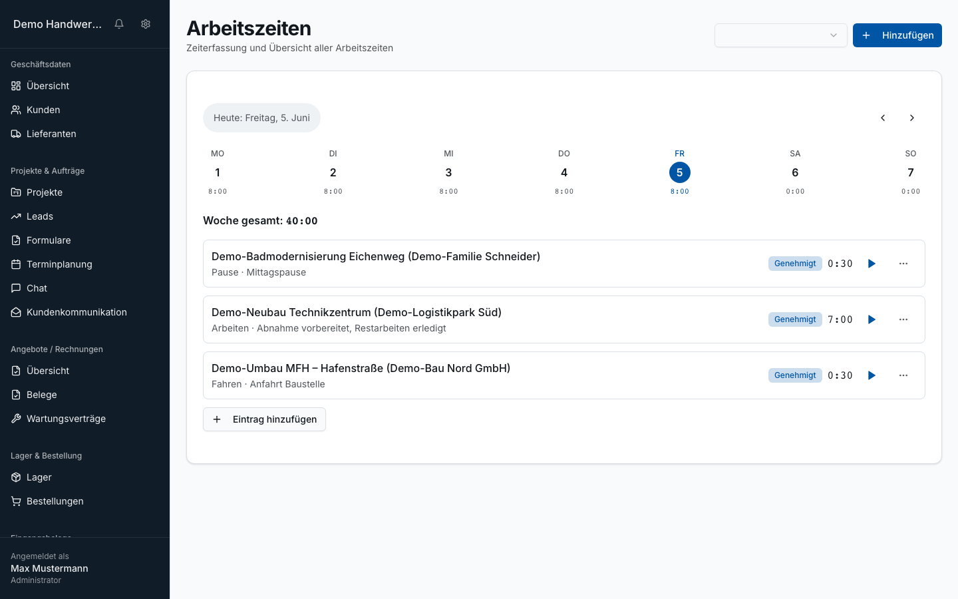Select Saturday 6 in week view
This screenshot has height=599, width=958.
tap(795, 172)
